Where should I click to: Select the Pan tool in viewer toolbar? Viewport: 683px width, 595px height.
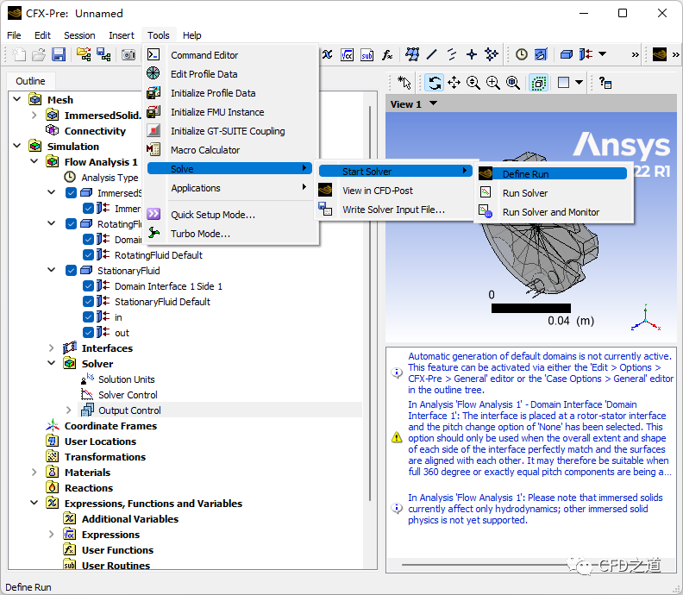click(x=454, y=82)
